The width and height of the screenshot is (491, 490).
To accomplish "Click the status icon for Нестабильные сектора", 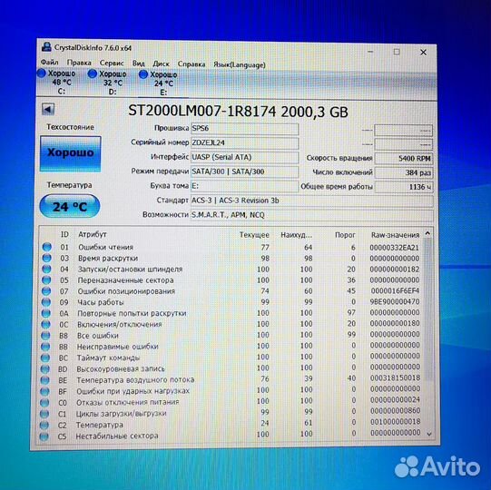I will tap(44, 436).
